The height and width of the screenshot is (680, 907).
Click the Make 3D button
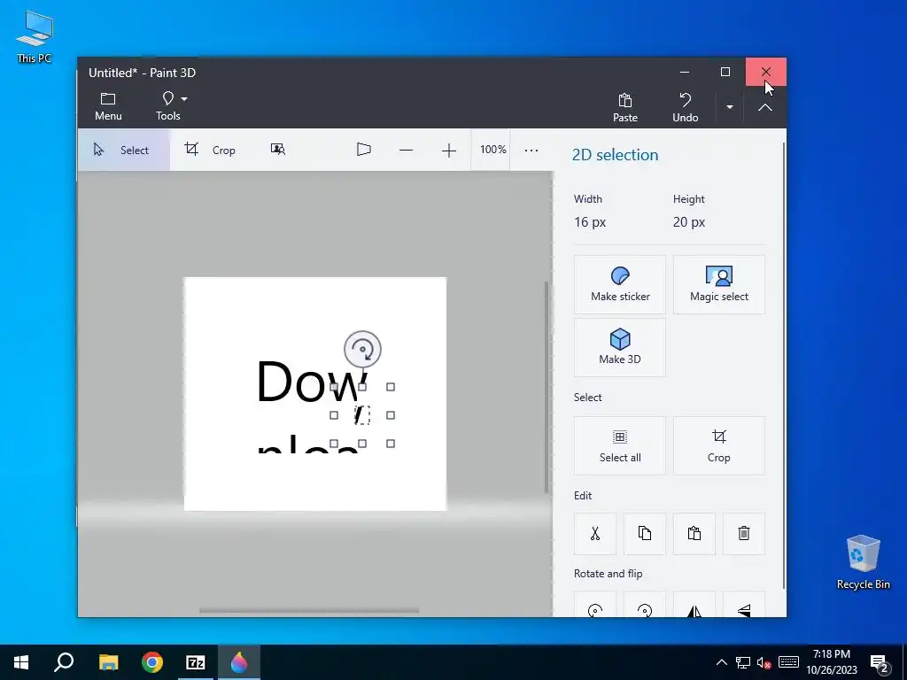(x=619, y=347)
